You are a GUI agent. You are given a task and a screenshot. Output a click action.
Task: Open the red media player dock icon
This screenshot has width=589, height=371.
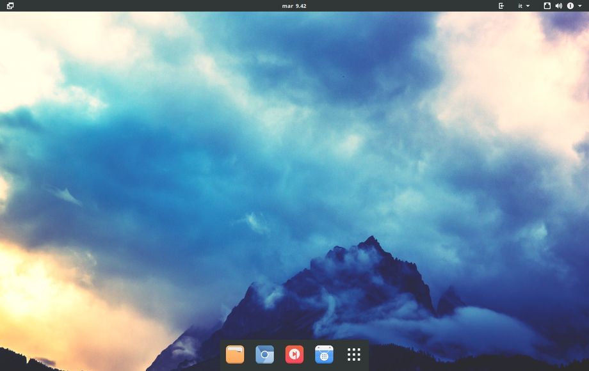coord(294,354)
